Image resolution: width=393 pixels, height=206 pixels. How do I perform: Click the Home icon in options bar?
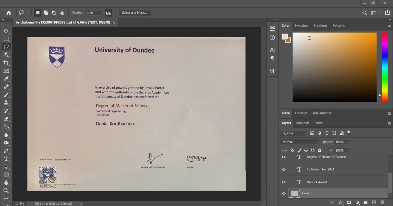(x=9, y=13)
